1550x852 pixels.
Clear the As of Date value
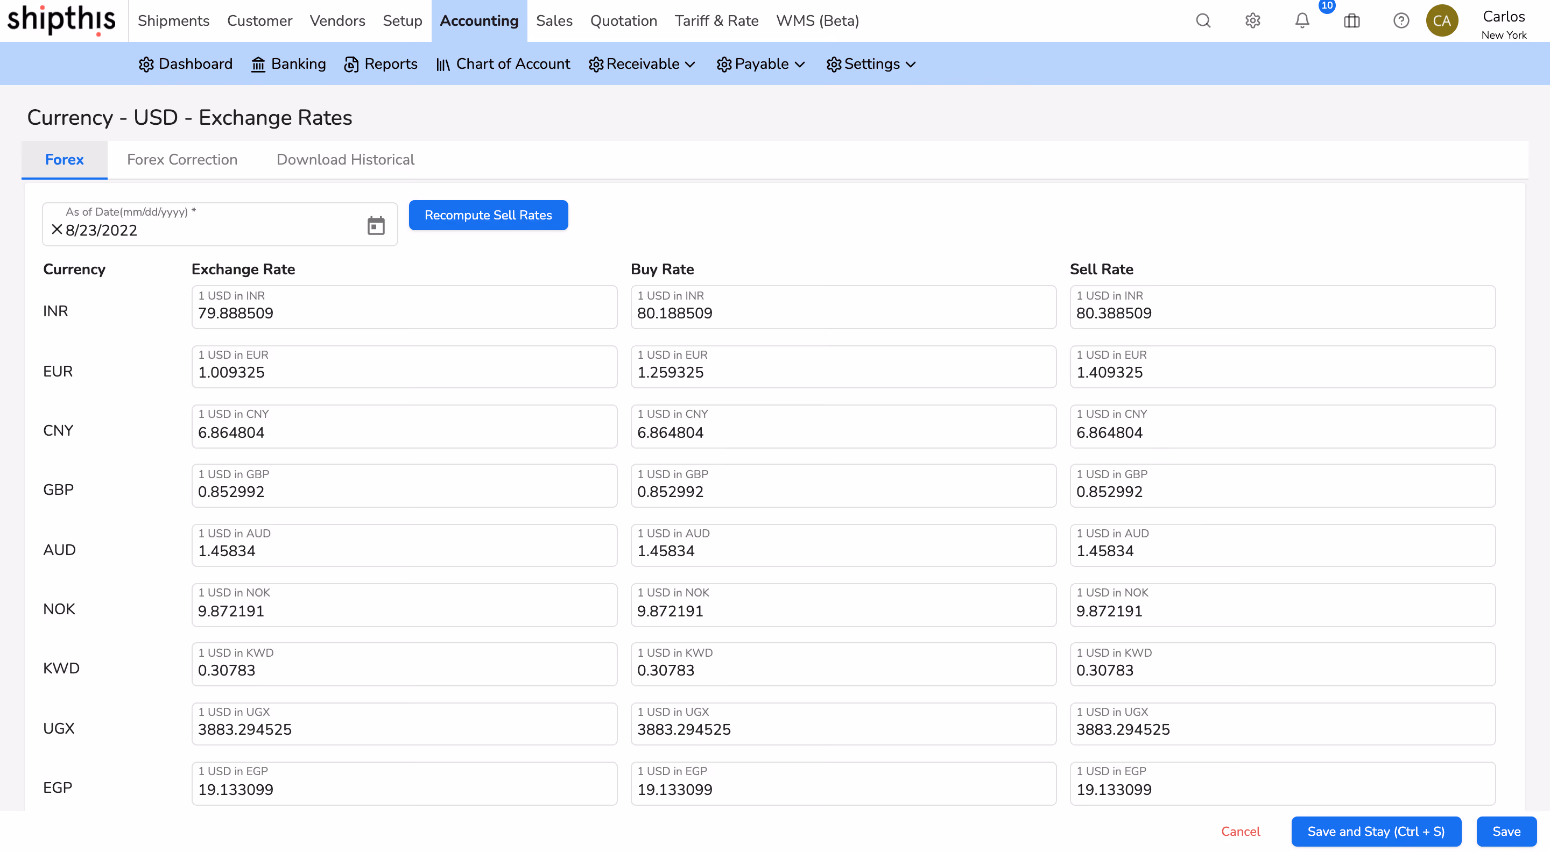(57, 230)
